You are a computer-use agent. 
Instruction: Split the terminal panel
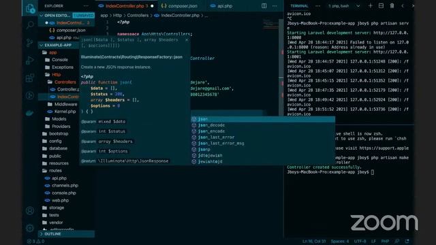tap(381, 6)
